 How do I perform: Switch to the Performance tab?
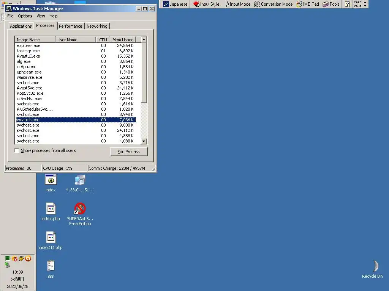[x=70, y=26]
